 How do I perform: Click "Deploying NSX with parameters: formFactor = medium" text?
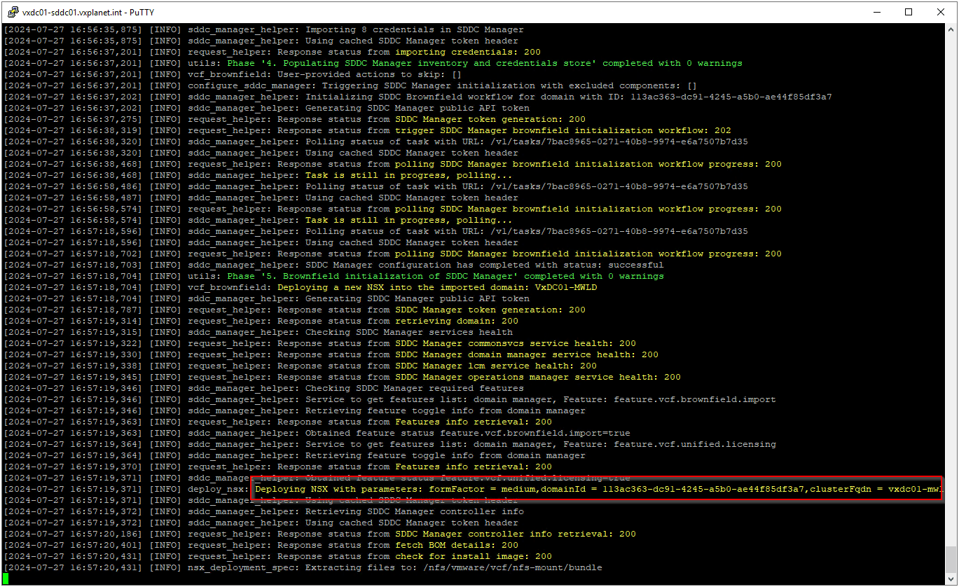(x=395, y=489)
